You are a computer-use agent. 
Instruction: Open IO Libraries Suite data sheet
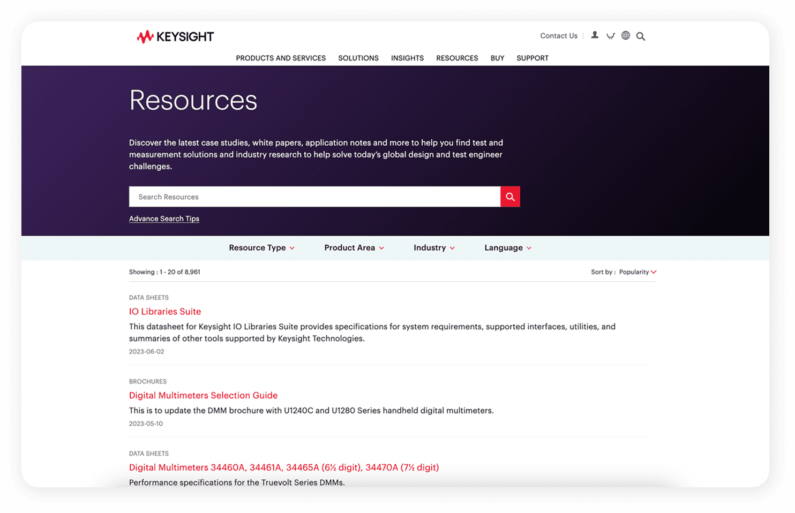pos(165,312)
